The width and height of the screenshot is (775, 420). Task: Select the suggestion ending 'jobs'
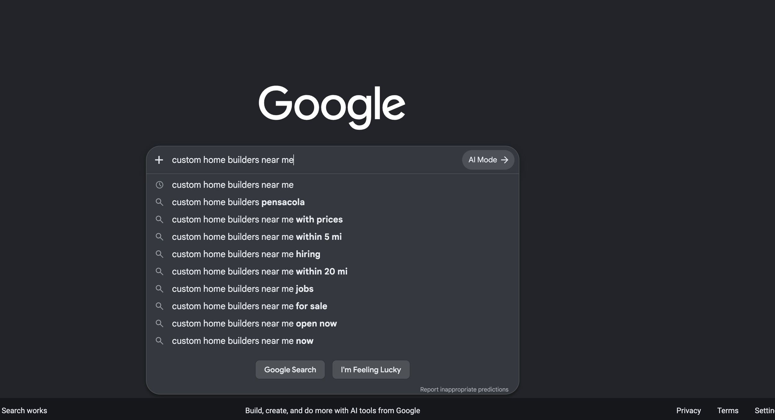click(x=333, y=289)
